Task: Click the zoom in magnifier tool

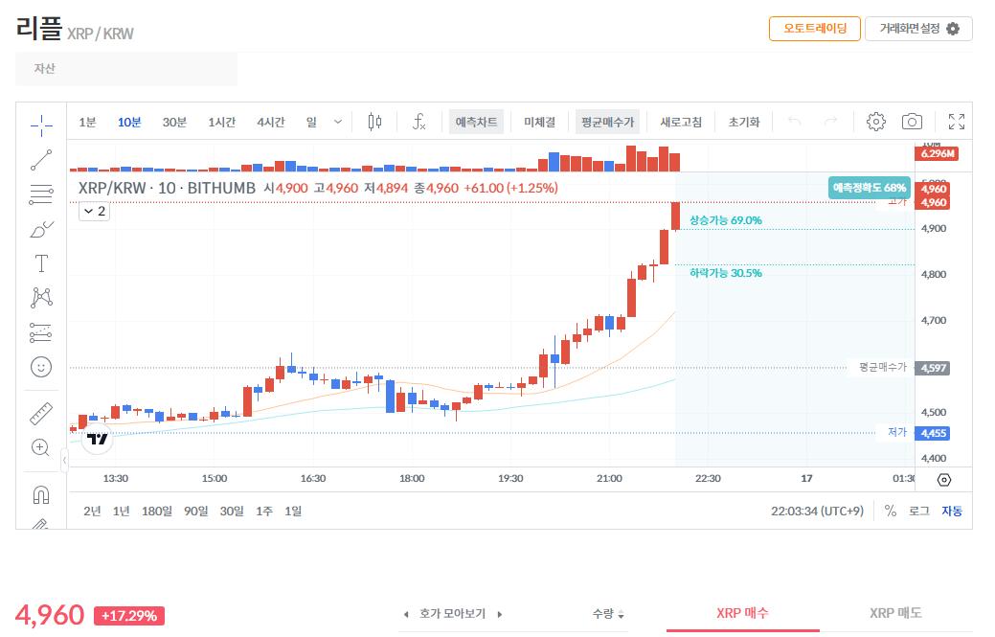Action: pos(41,447)
